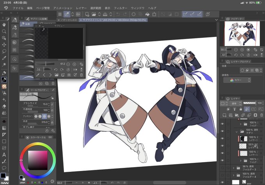Hide the クダリ folder layer
265x185 pixels.
pos(223,131)
